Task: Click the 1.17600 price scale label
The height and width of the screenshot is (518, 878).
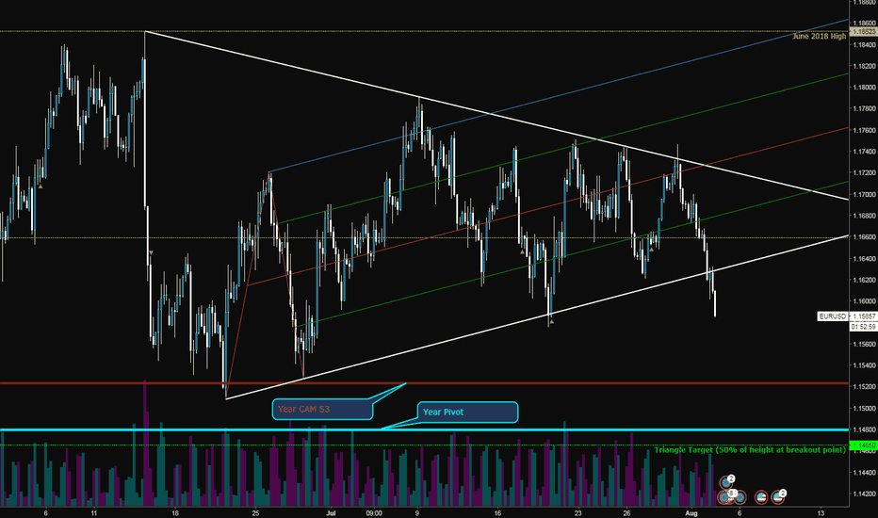Action: (x=865, y=131)
